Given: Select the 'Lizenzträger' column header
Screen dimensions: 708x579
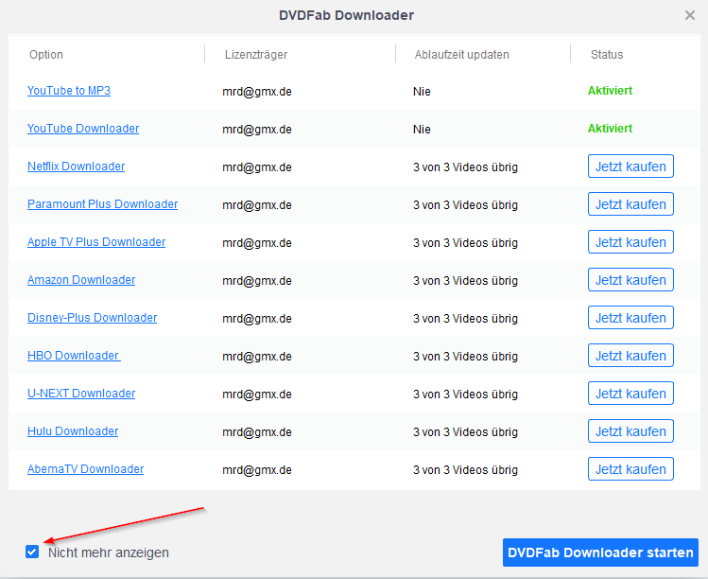Looking at the screenshot, I should [256, 55].
